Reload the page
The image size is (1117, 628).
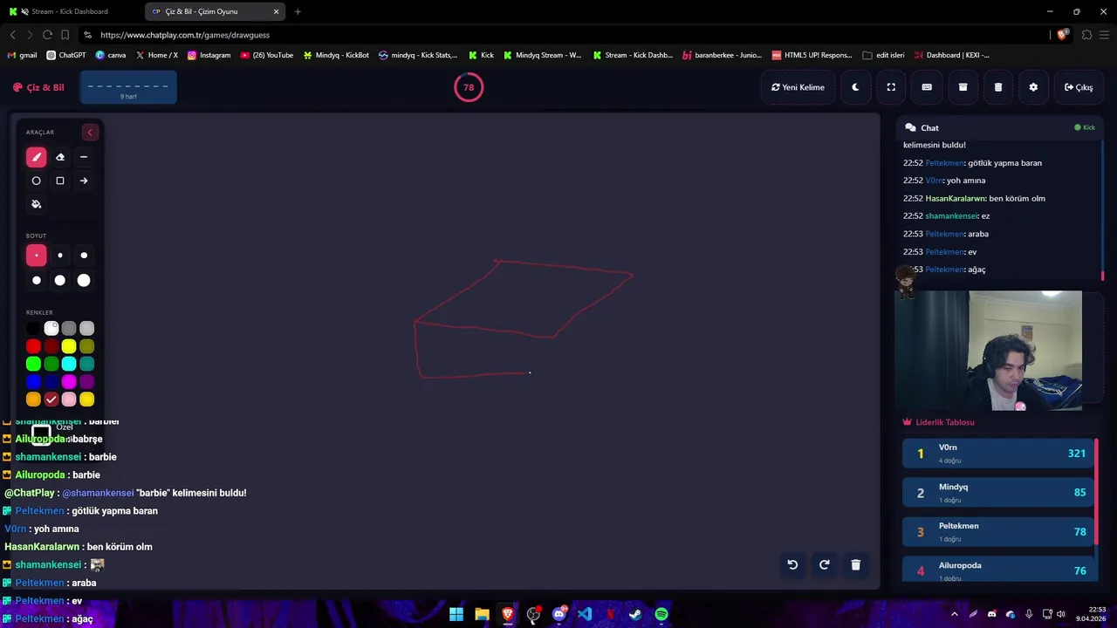pyautogui.click(x=47, y=35)
